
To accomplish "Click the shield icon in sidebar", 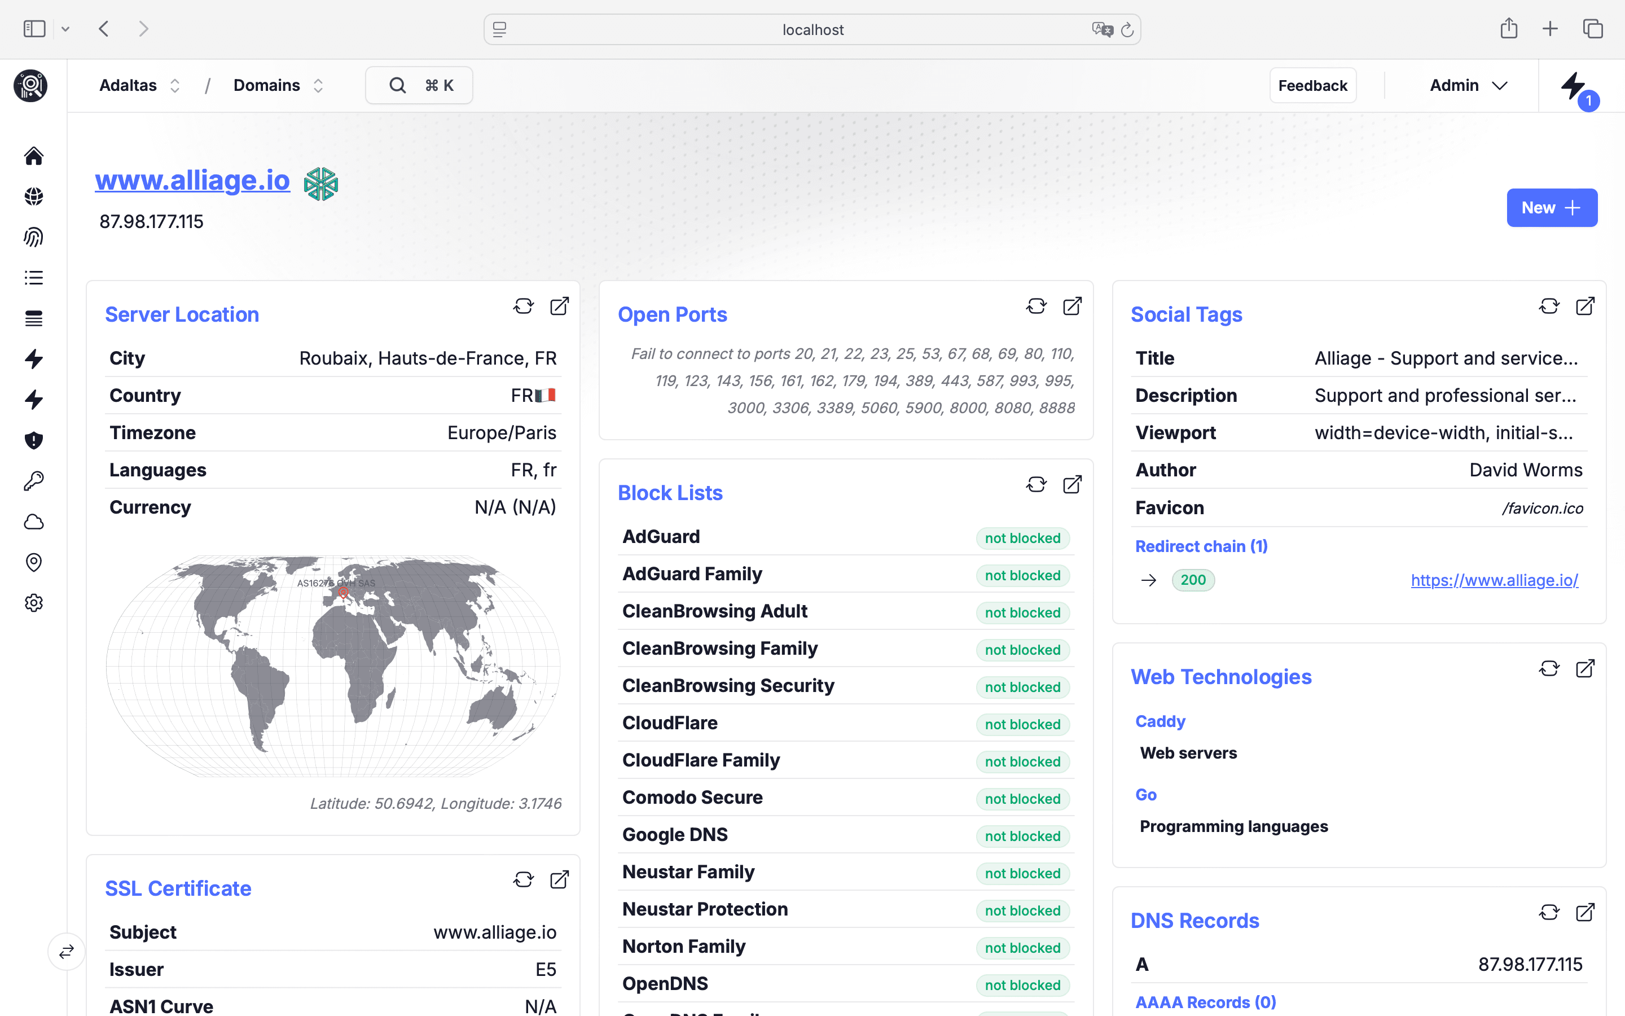I will click(x=34, y=441).
